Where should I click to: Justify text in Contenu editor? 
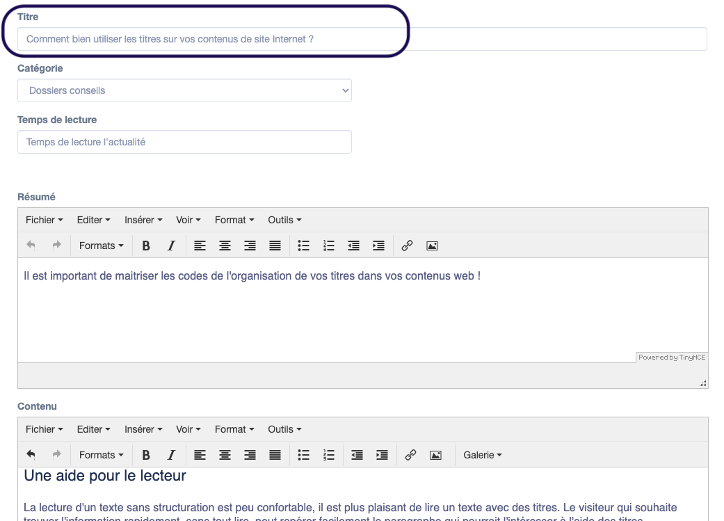tap(275, 455)
